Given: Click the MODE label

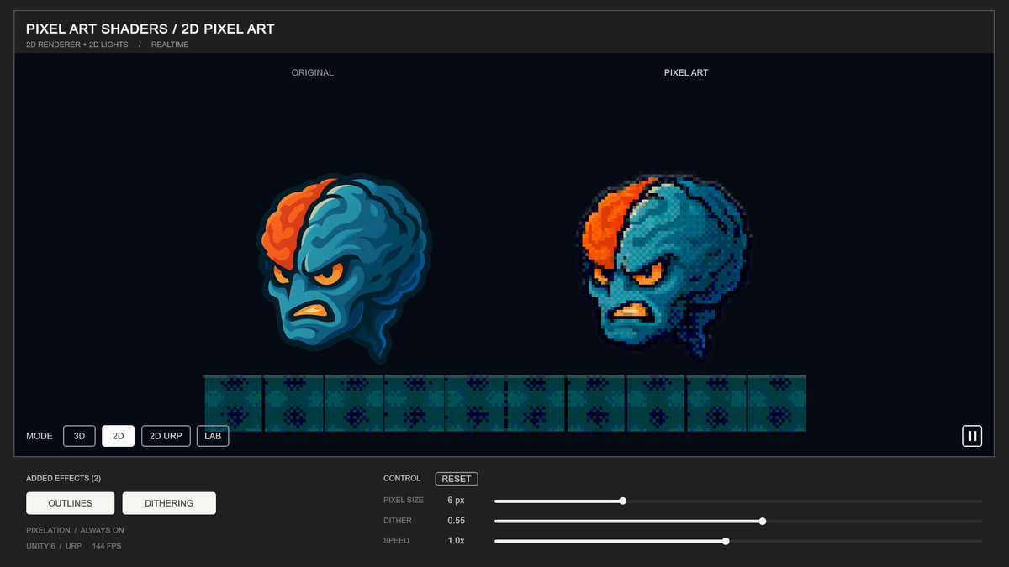Looking at the screenshot, I should pos(40,437).
